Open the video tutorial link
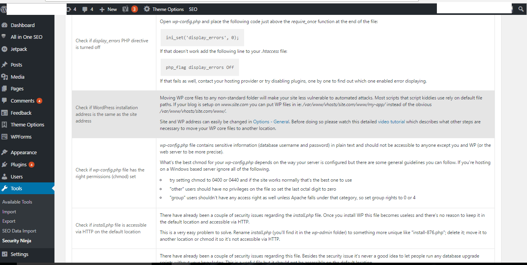 tap(391, 122)
